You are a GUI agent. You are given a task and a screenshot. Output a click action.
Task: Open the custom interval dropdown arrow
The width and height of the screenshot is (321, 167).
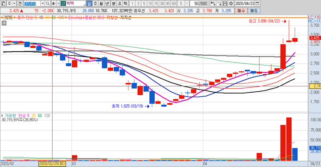tap(187, 4)
